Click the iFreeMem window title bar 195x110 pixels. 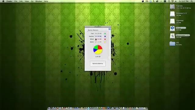(x=98, y=27)
